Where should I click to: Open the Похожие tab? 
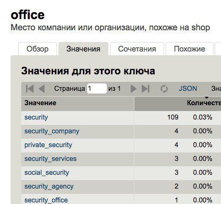190,49
